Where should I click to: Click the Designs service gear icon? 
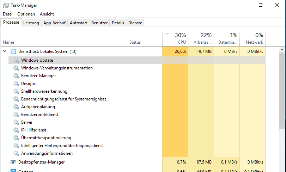click(16, 84)
